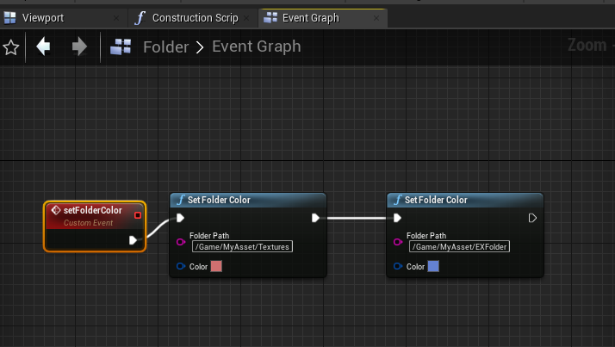Edit the /Game/MyAsset/Textures folder path field

click(241, 247)
